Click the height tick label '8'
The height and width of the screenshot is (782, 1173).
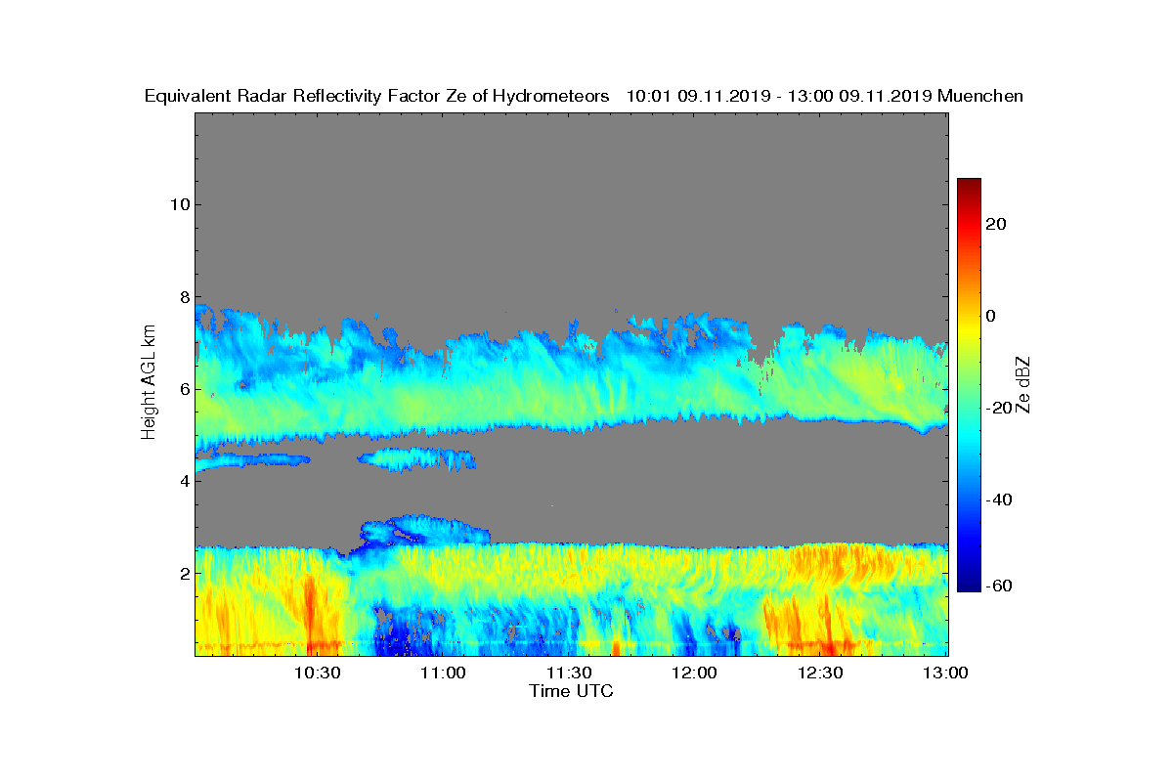coord(183,297)
